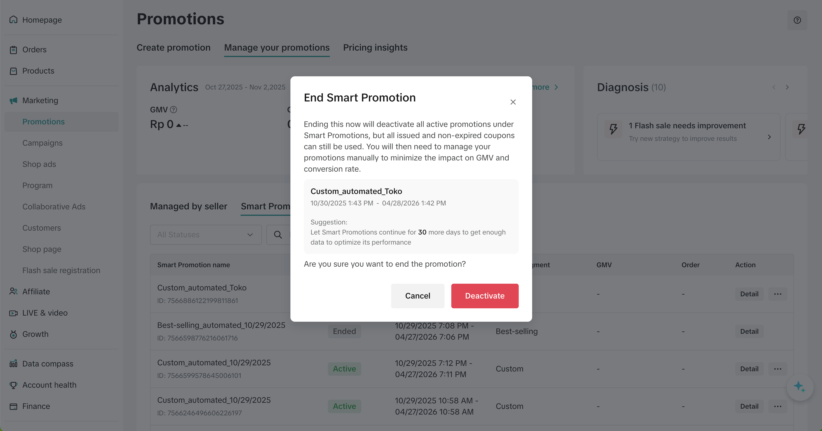
Task: Click the Cancel button in dialog
Action: pos(417,296)
